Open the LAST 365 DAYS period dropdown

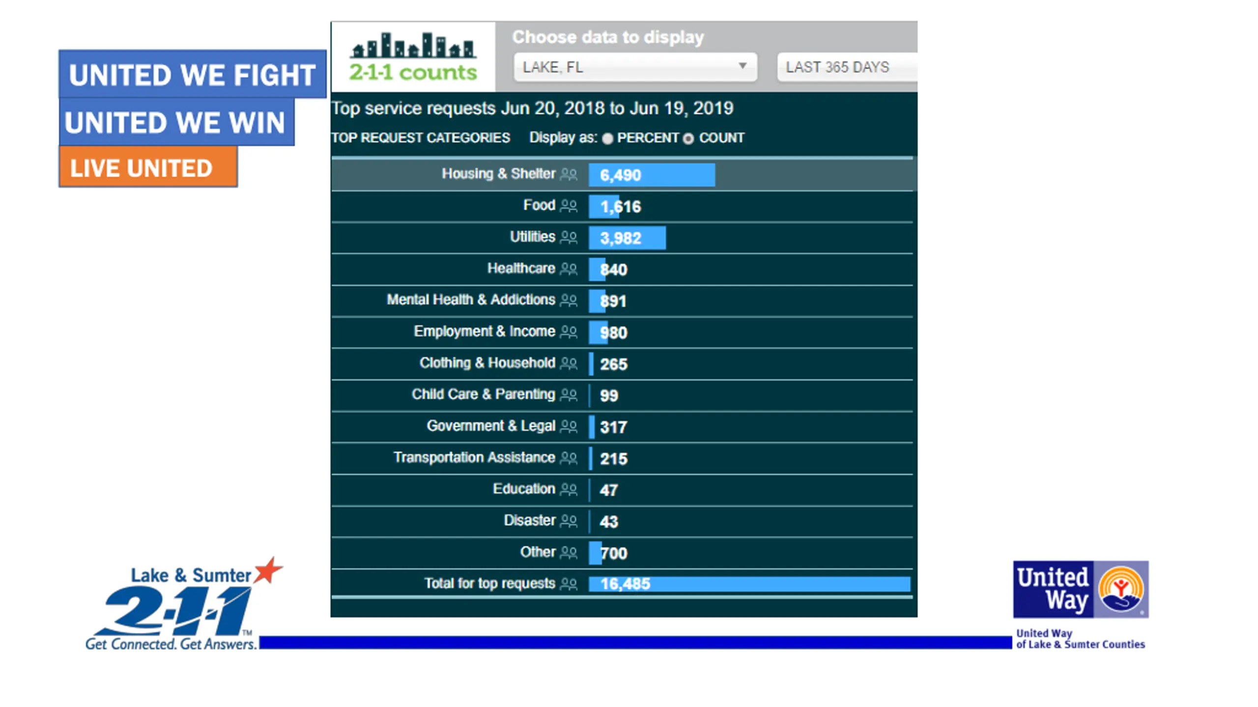pos(847,67)
